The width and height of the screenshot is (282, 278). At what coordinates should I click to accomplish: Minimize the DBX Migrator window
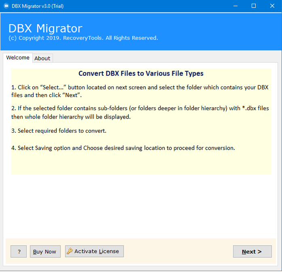coord(235,6)
